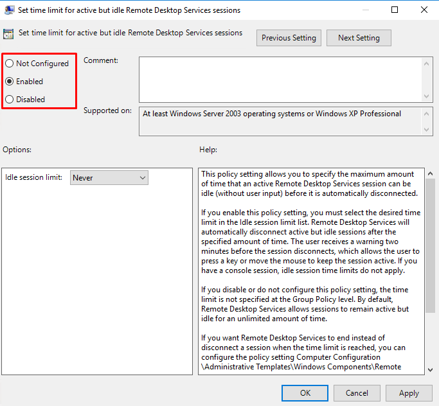
Task: Jump to Next Setting
Action: click(x=359, y=38)
